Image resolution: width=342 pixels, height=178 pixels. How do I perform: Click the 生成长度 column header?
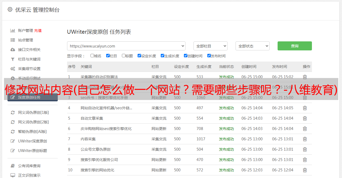click(204, 67)
